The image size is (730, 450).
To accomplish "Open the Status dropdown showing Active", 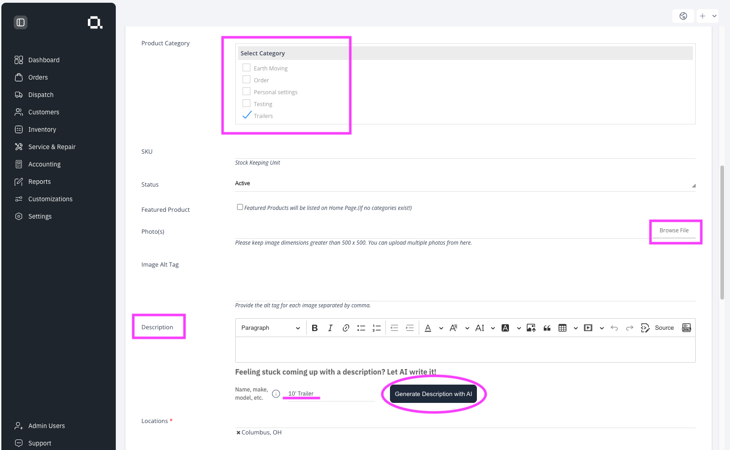I will coord(465,183).
